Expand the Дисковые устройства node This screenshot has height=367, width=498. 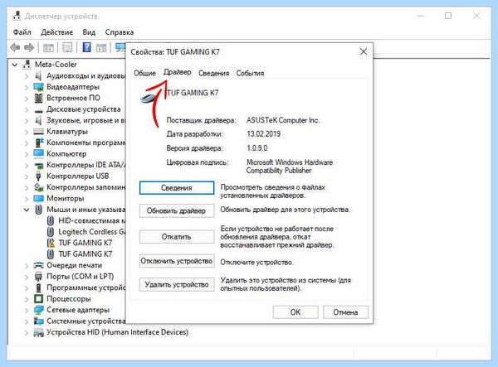tap(27, 109)
